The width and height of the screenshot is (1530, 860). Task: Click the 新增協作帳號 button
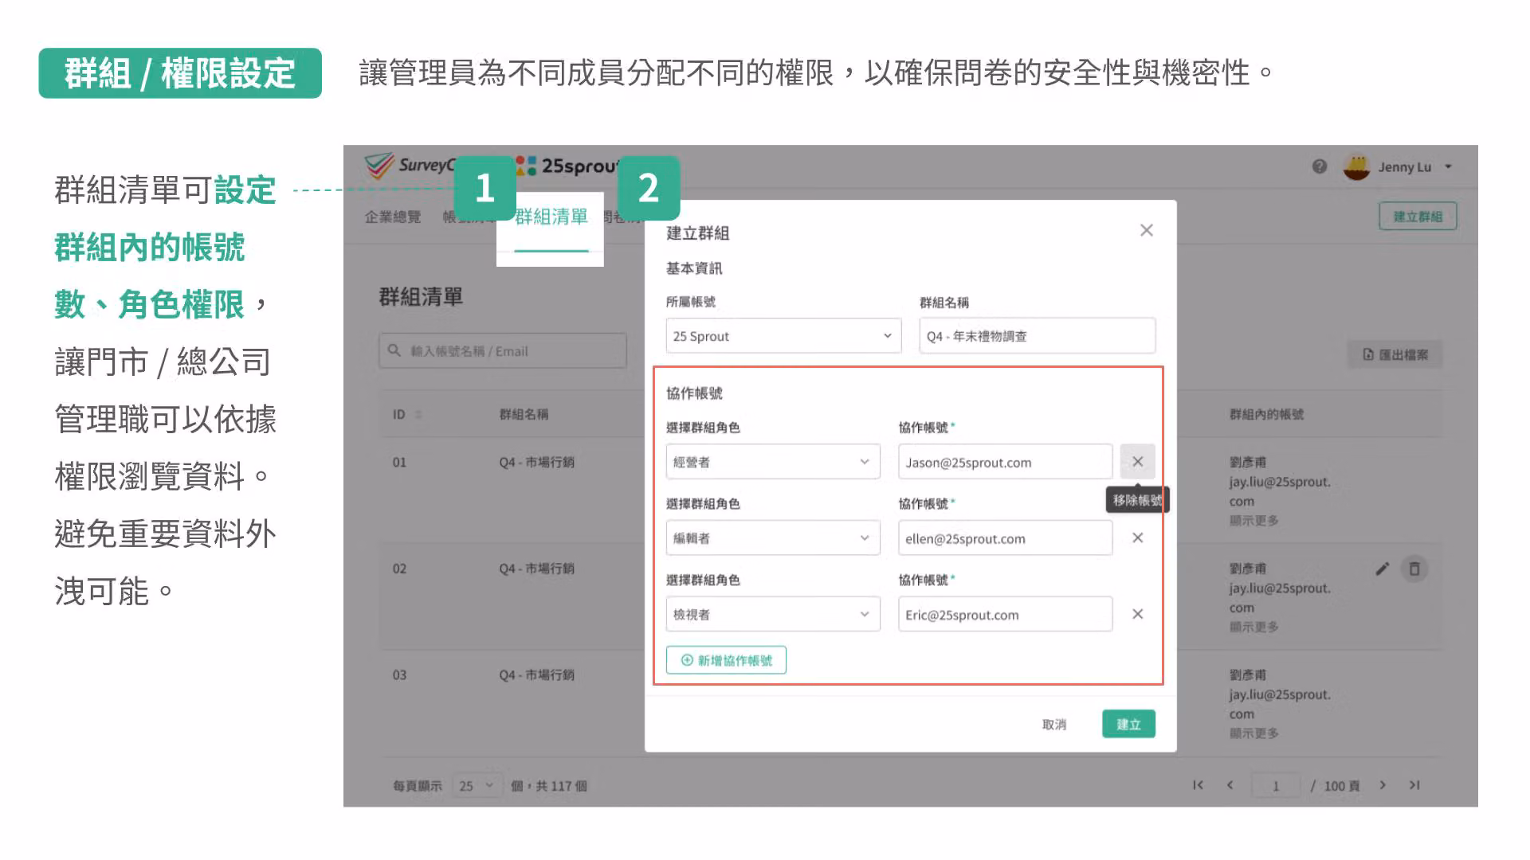(x=726, y=660)
